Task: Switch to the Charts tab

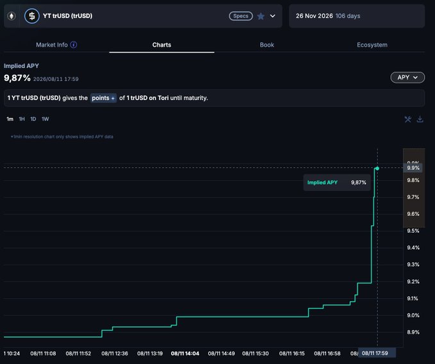Action: (x=161, y=45)
